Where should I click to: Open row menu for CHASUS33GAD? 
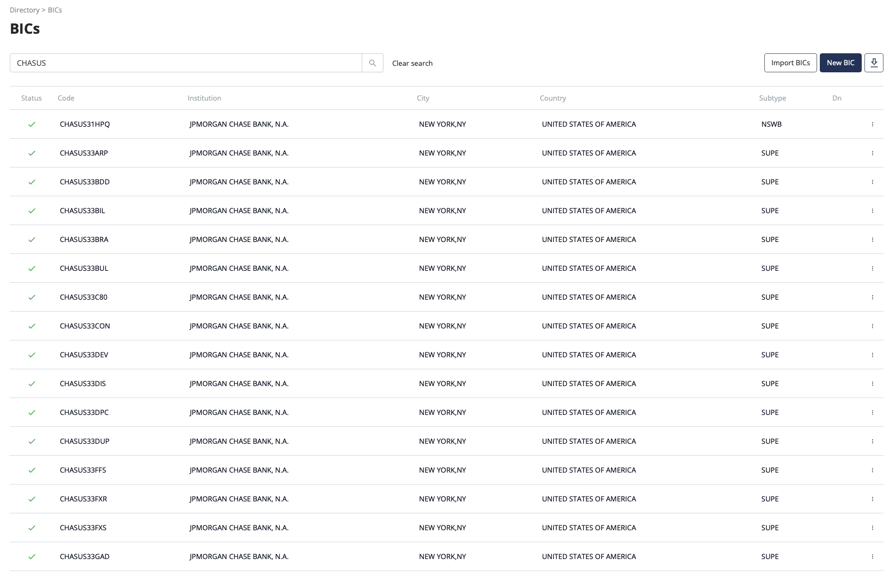tap(873, 557)
